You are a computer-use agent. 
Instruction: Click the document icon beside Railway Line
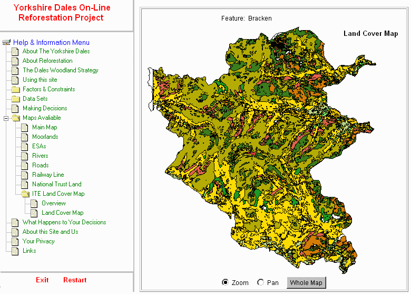[x=25, y=175]
